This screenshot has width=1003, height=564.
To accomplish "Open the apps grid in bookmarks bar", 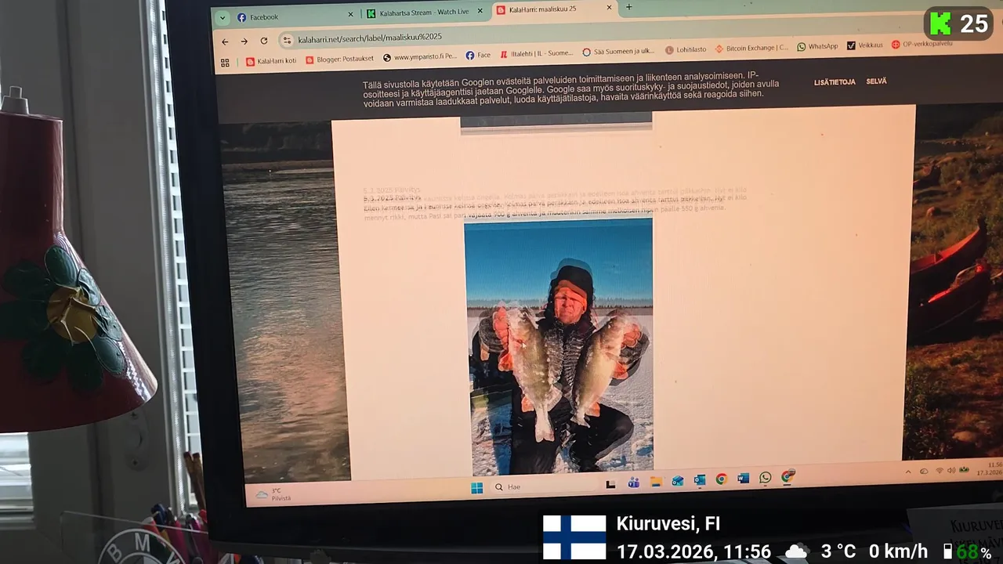I will (x=225, y=63).
